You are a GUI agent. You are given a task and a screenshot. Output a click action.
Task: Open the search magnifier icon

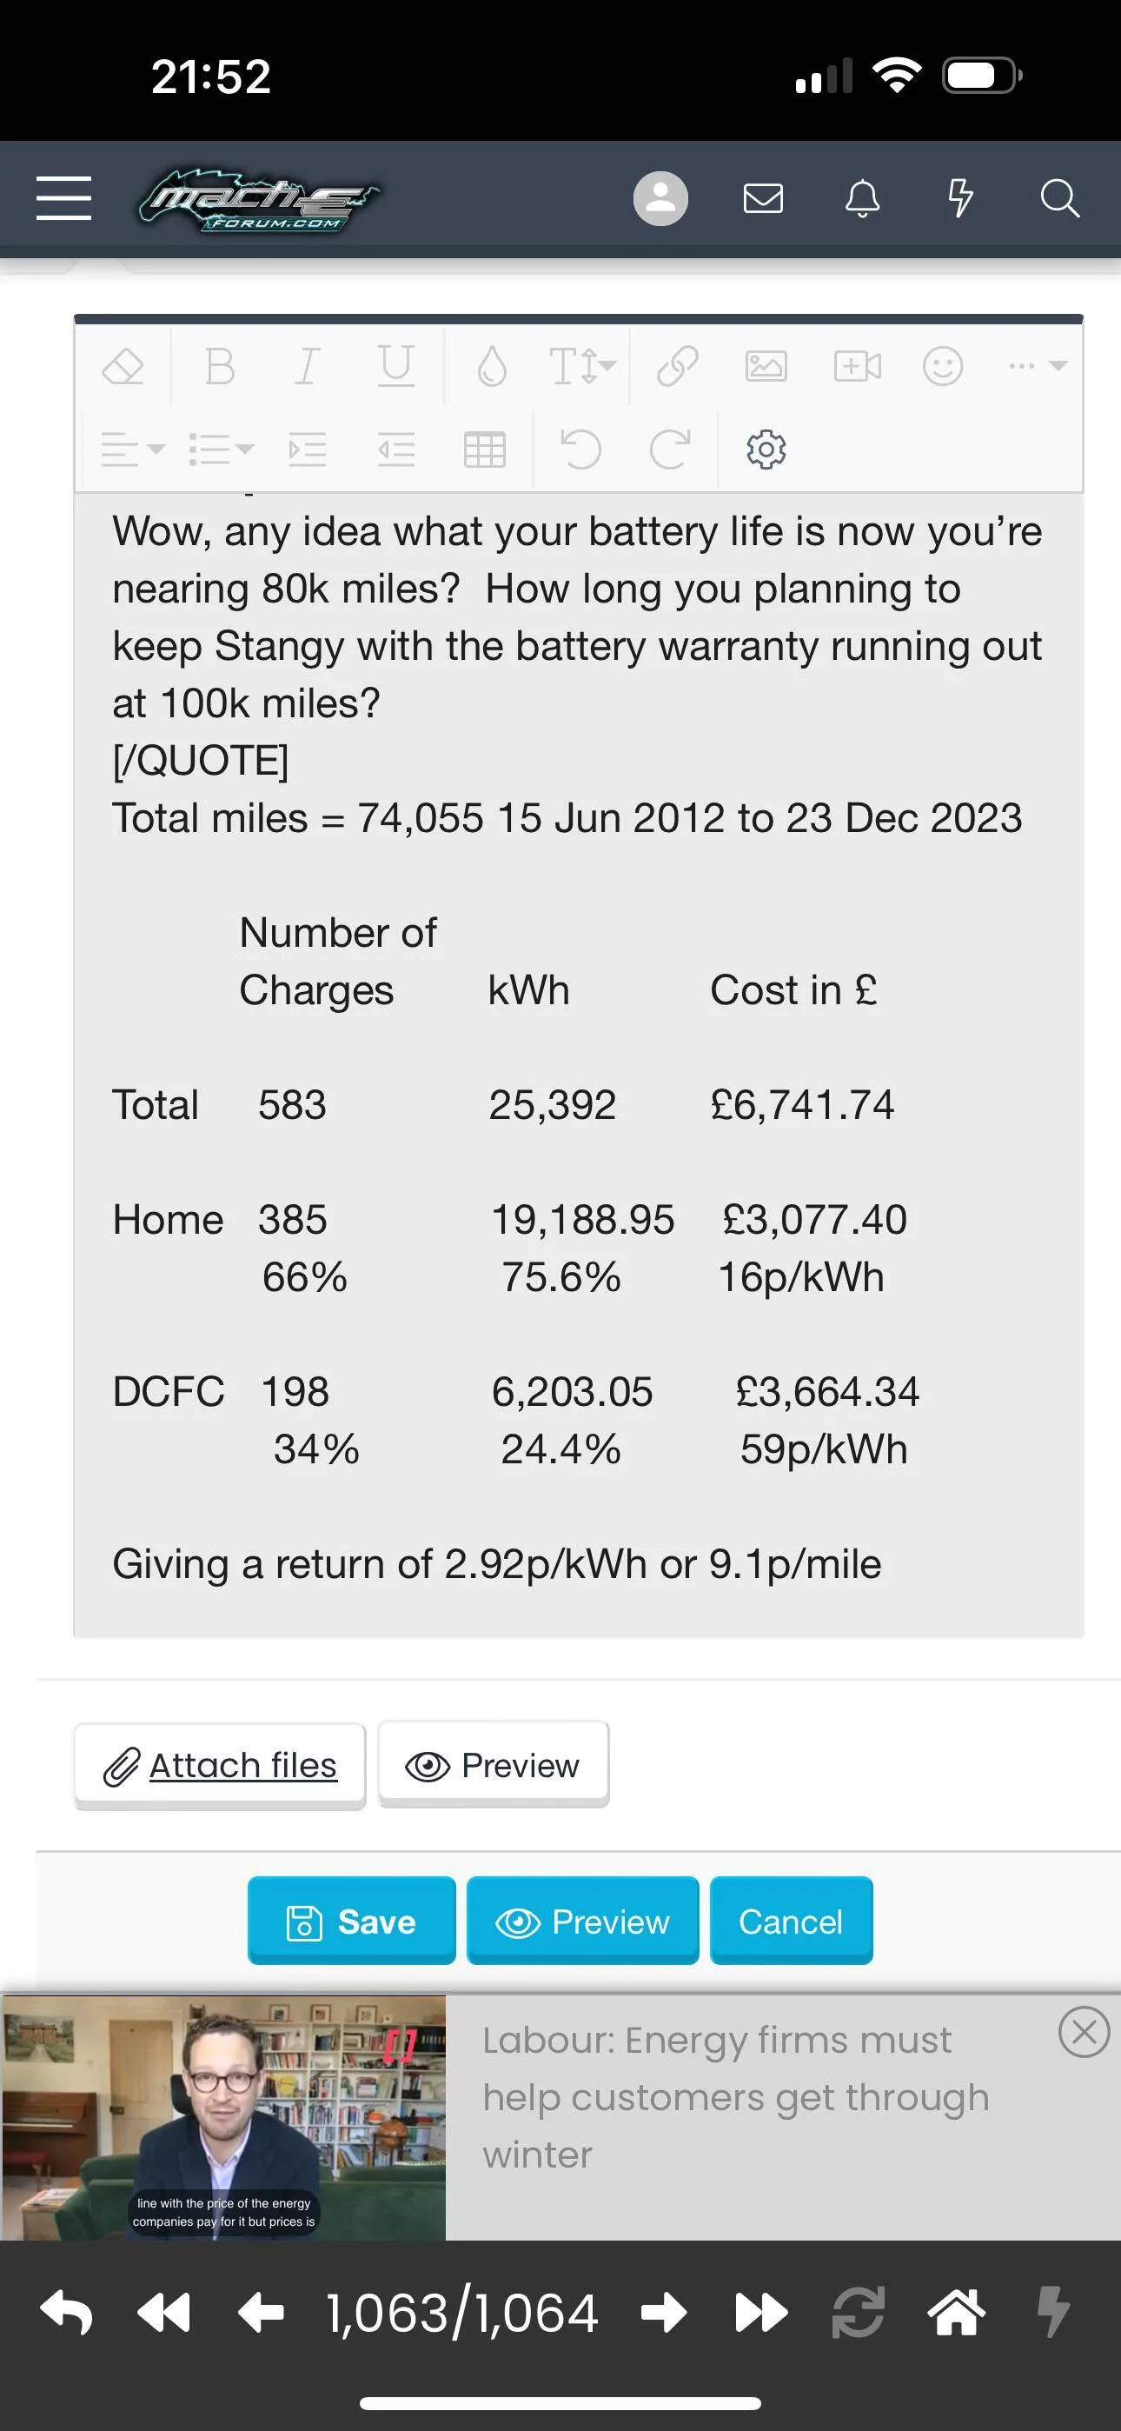[x=1059, y=198]
